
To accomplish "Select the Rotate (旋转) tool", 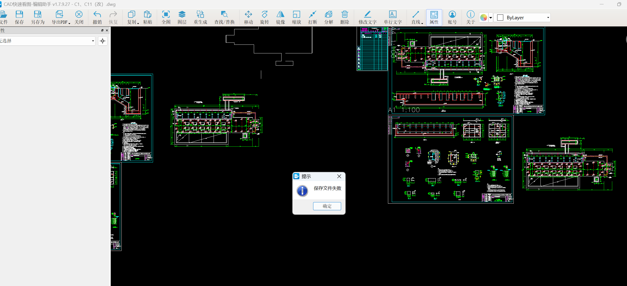I will (264, 17).
